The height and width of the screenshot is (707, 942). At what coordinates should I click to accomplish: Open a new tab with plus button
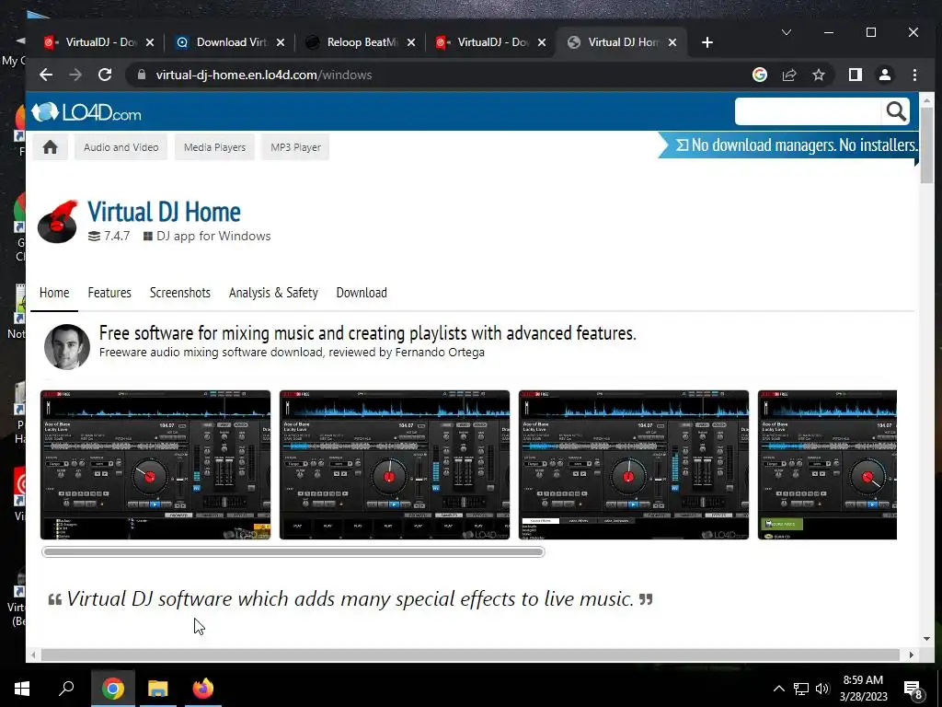click(707, 42)
